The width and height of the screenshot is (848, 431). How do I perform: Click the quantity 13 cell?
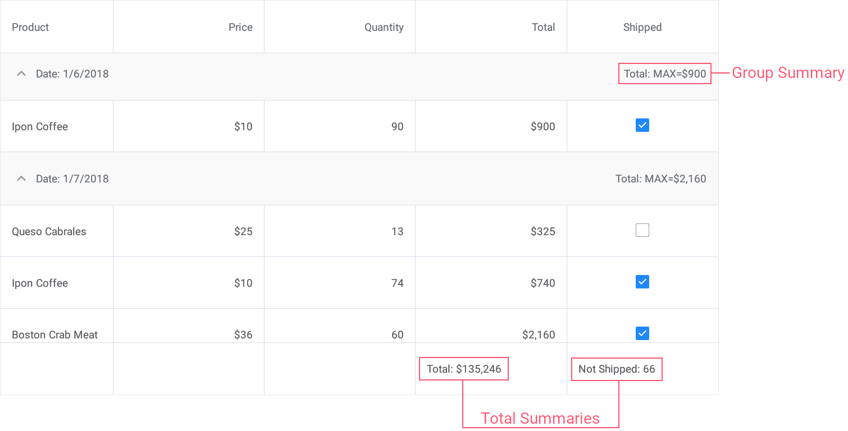[x=397, y=231]
